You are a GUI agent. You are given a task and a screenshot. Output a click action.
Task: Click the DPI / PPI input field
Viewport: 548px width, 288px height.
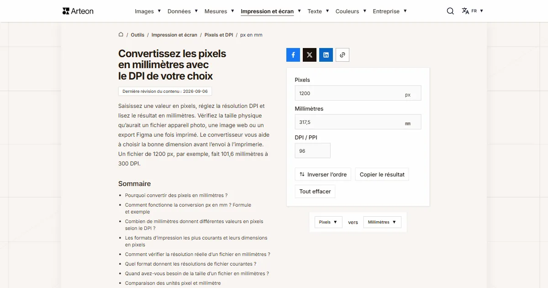tap(313, 151)
